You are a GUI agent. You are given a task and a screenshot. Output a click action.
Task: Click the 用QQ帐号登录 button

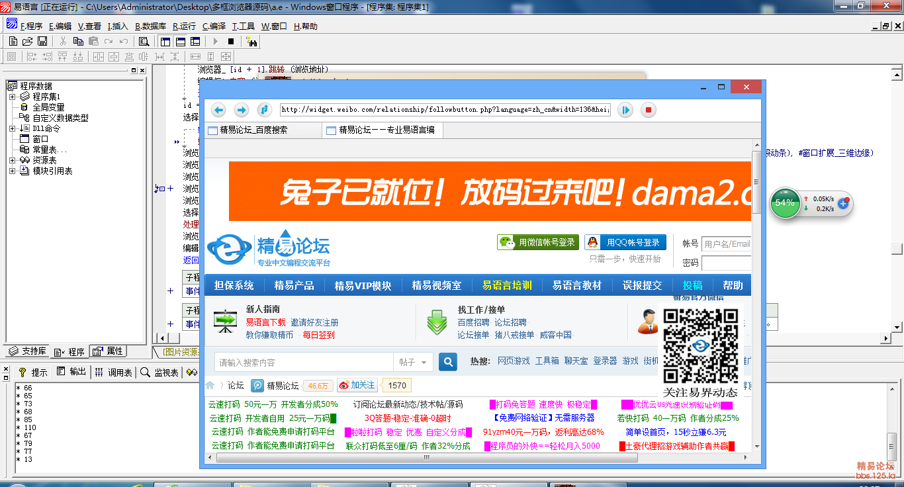[x=625, y=242]
